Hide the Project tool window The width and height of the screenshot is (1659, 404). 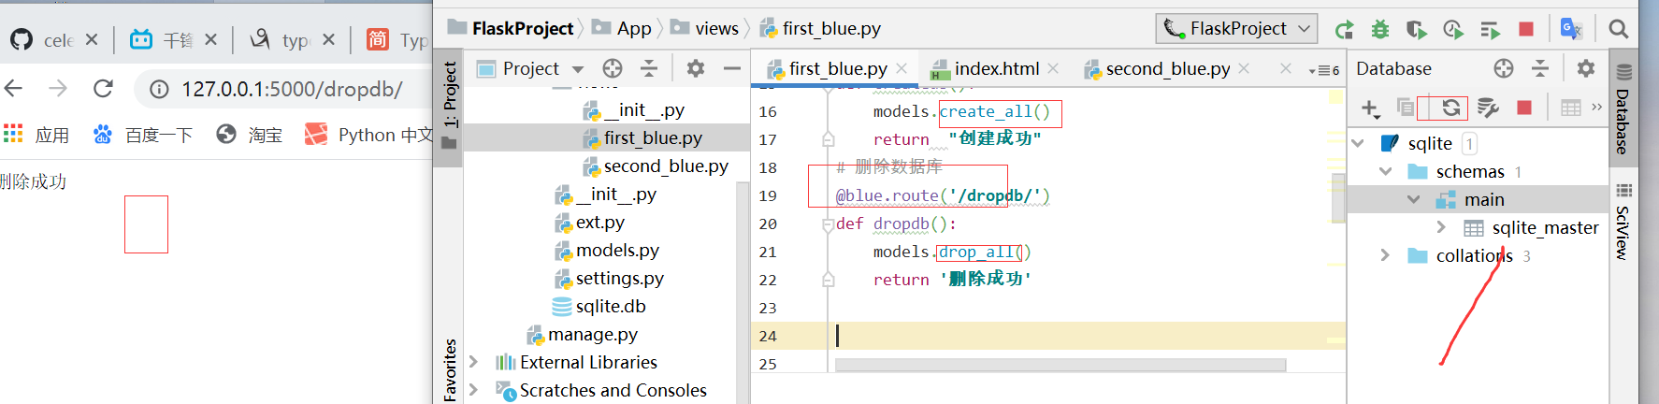point(732,68)
